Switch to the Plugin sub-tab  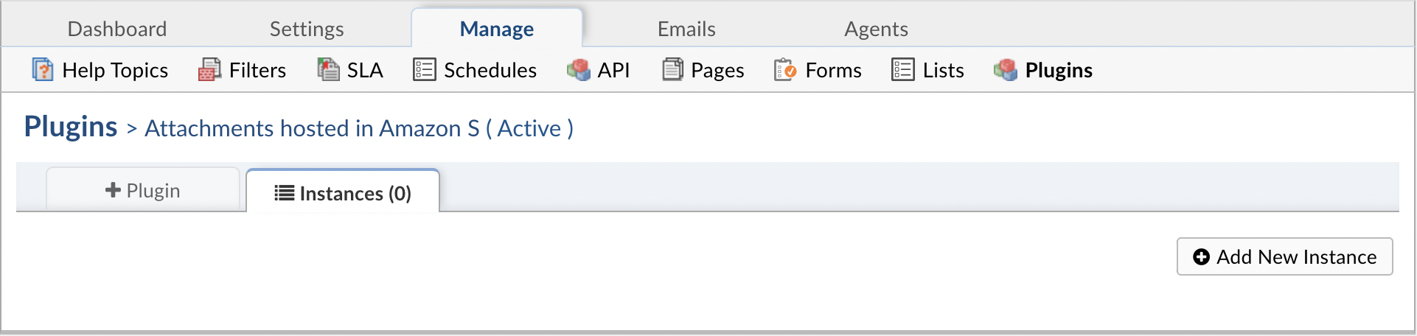pos(143,190)
